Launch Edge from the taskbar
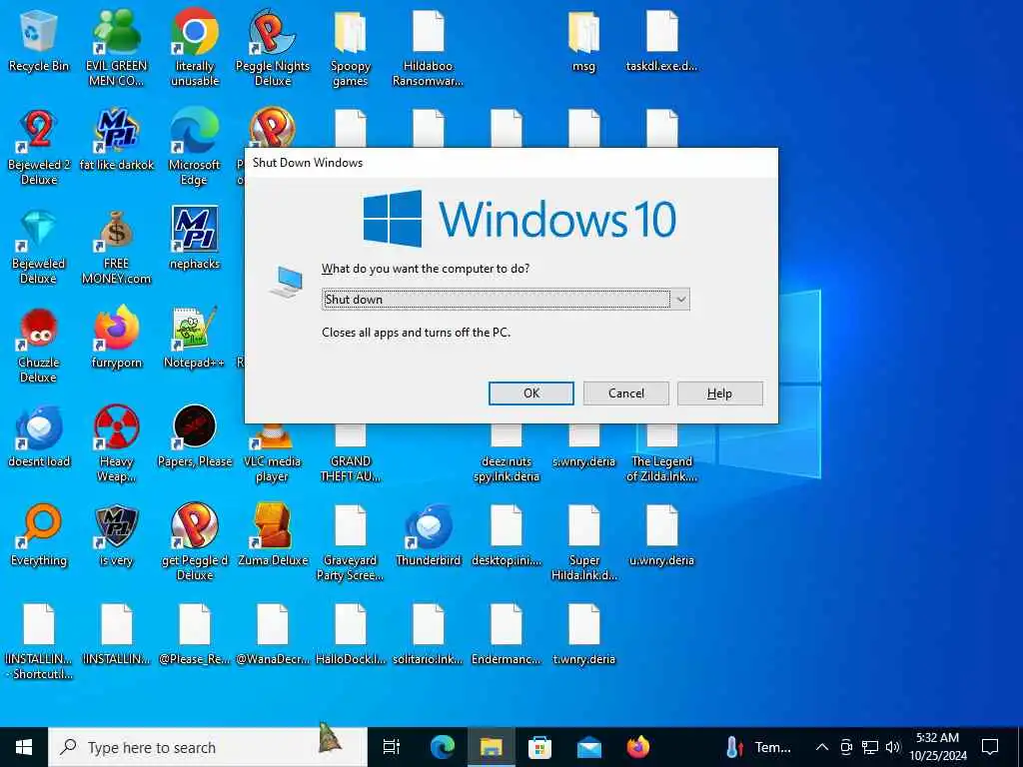 (442, 747)
